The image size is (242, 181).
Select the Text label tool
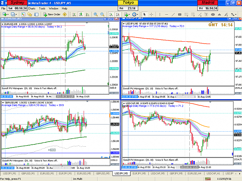click(x=206, y=14)
